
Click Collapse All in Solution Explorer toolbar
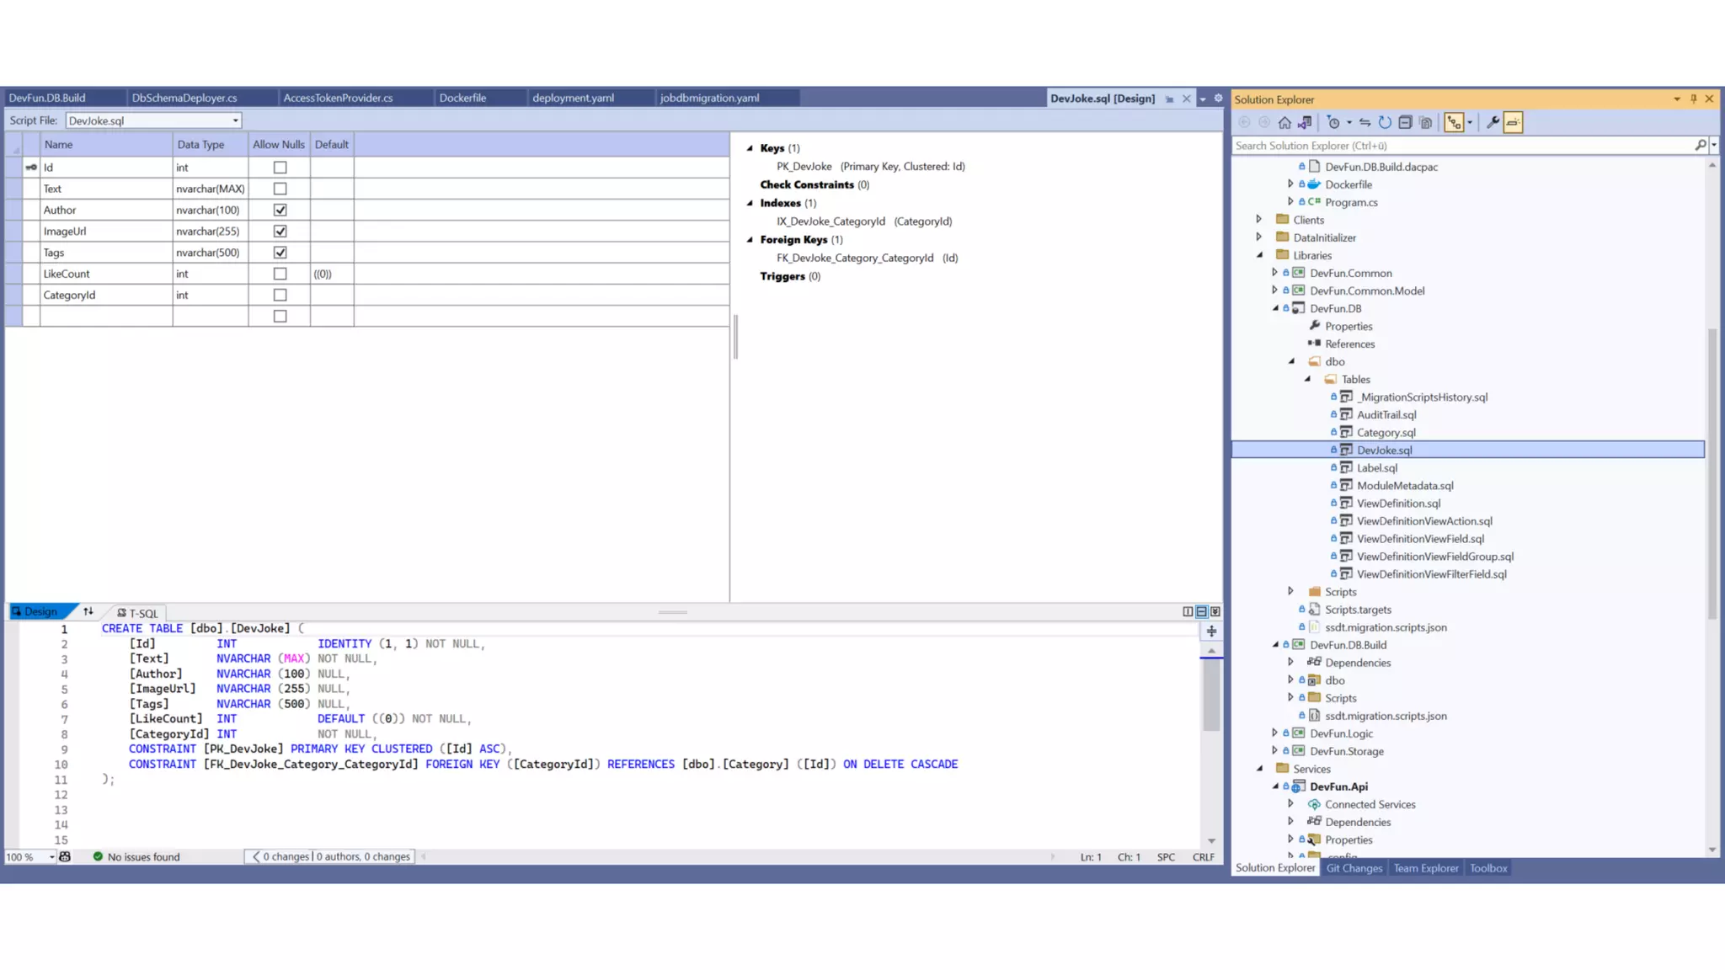coord(1405,123)
